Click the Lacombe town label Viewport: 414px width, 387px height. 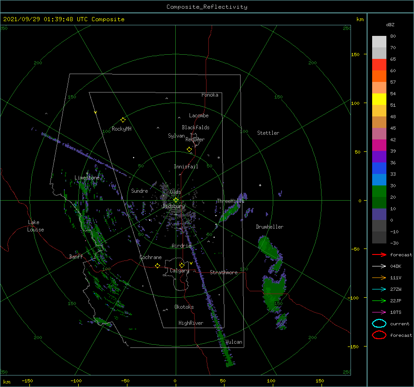199,116
